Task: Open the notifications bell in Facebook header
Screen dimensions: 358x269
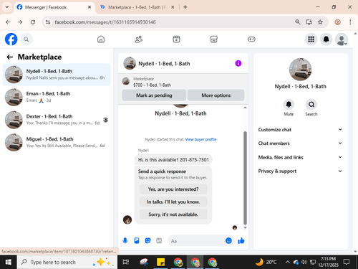Action: pyautogui.click(x=326, y=39)
